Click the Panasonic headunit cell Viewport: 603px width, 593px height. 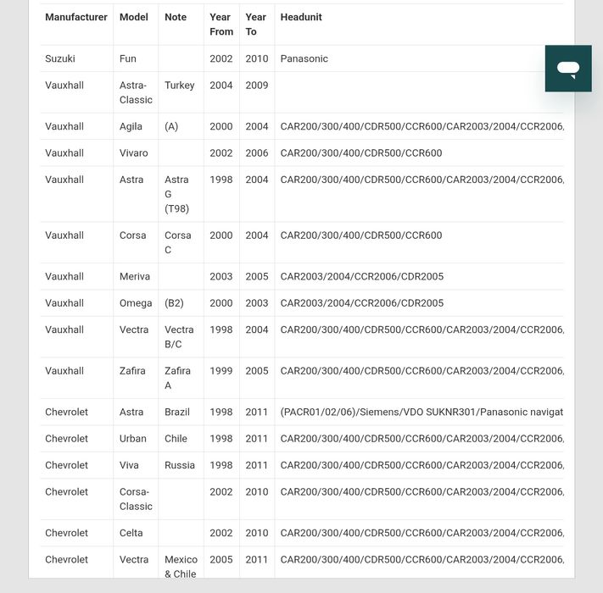304,58
